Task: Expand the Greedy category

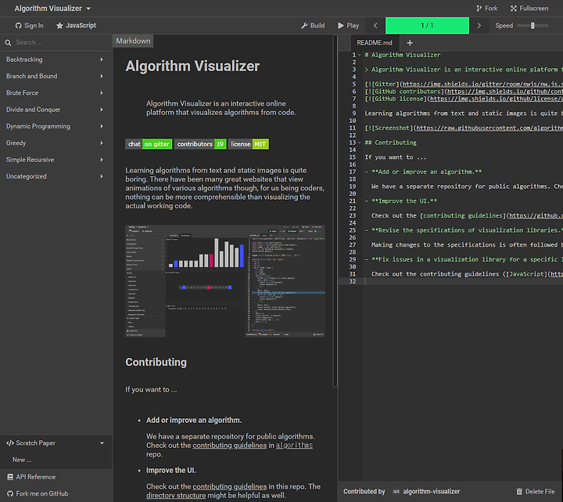Action: [55, 143]
